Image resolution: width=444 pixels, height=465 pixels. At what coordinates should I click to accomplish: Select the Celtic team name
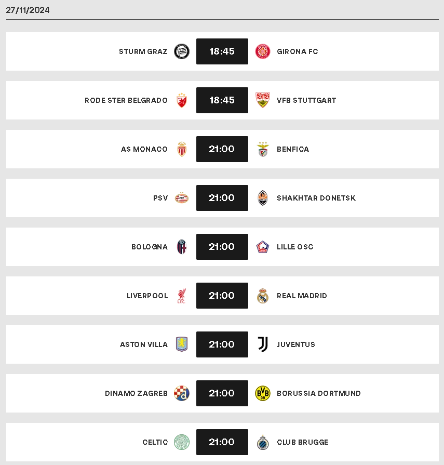point(155,442)
